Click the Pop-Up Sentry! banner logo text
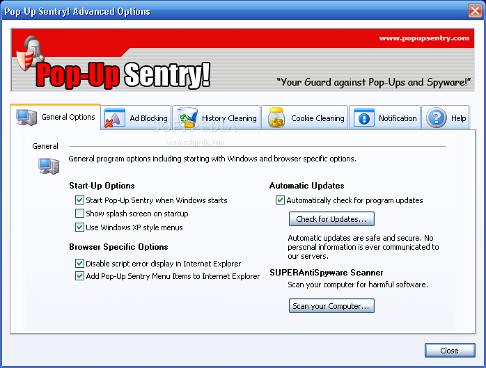486x368 pixels. tap(123, 74)
